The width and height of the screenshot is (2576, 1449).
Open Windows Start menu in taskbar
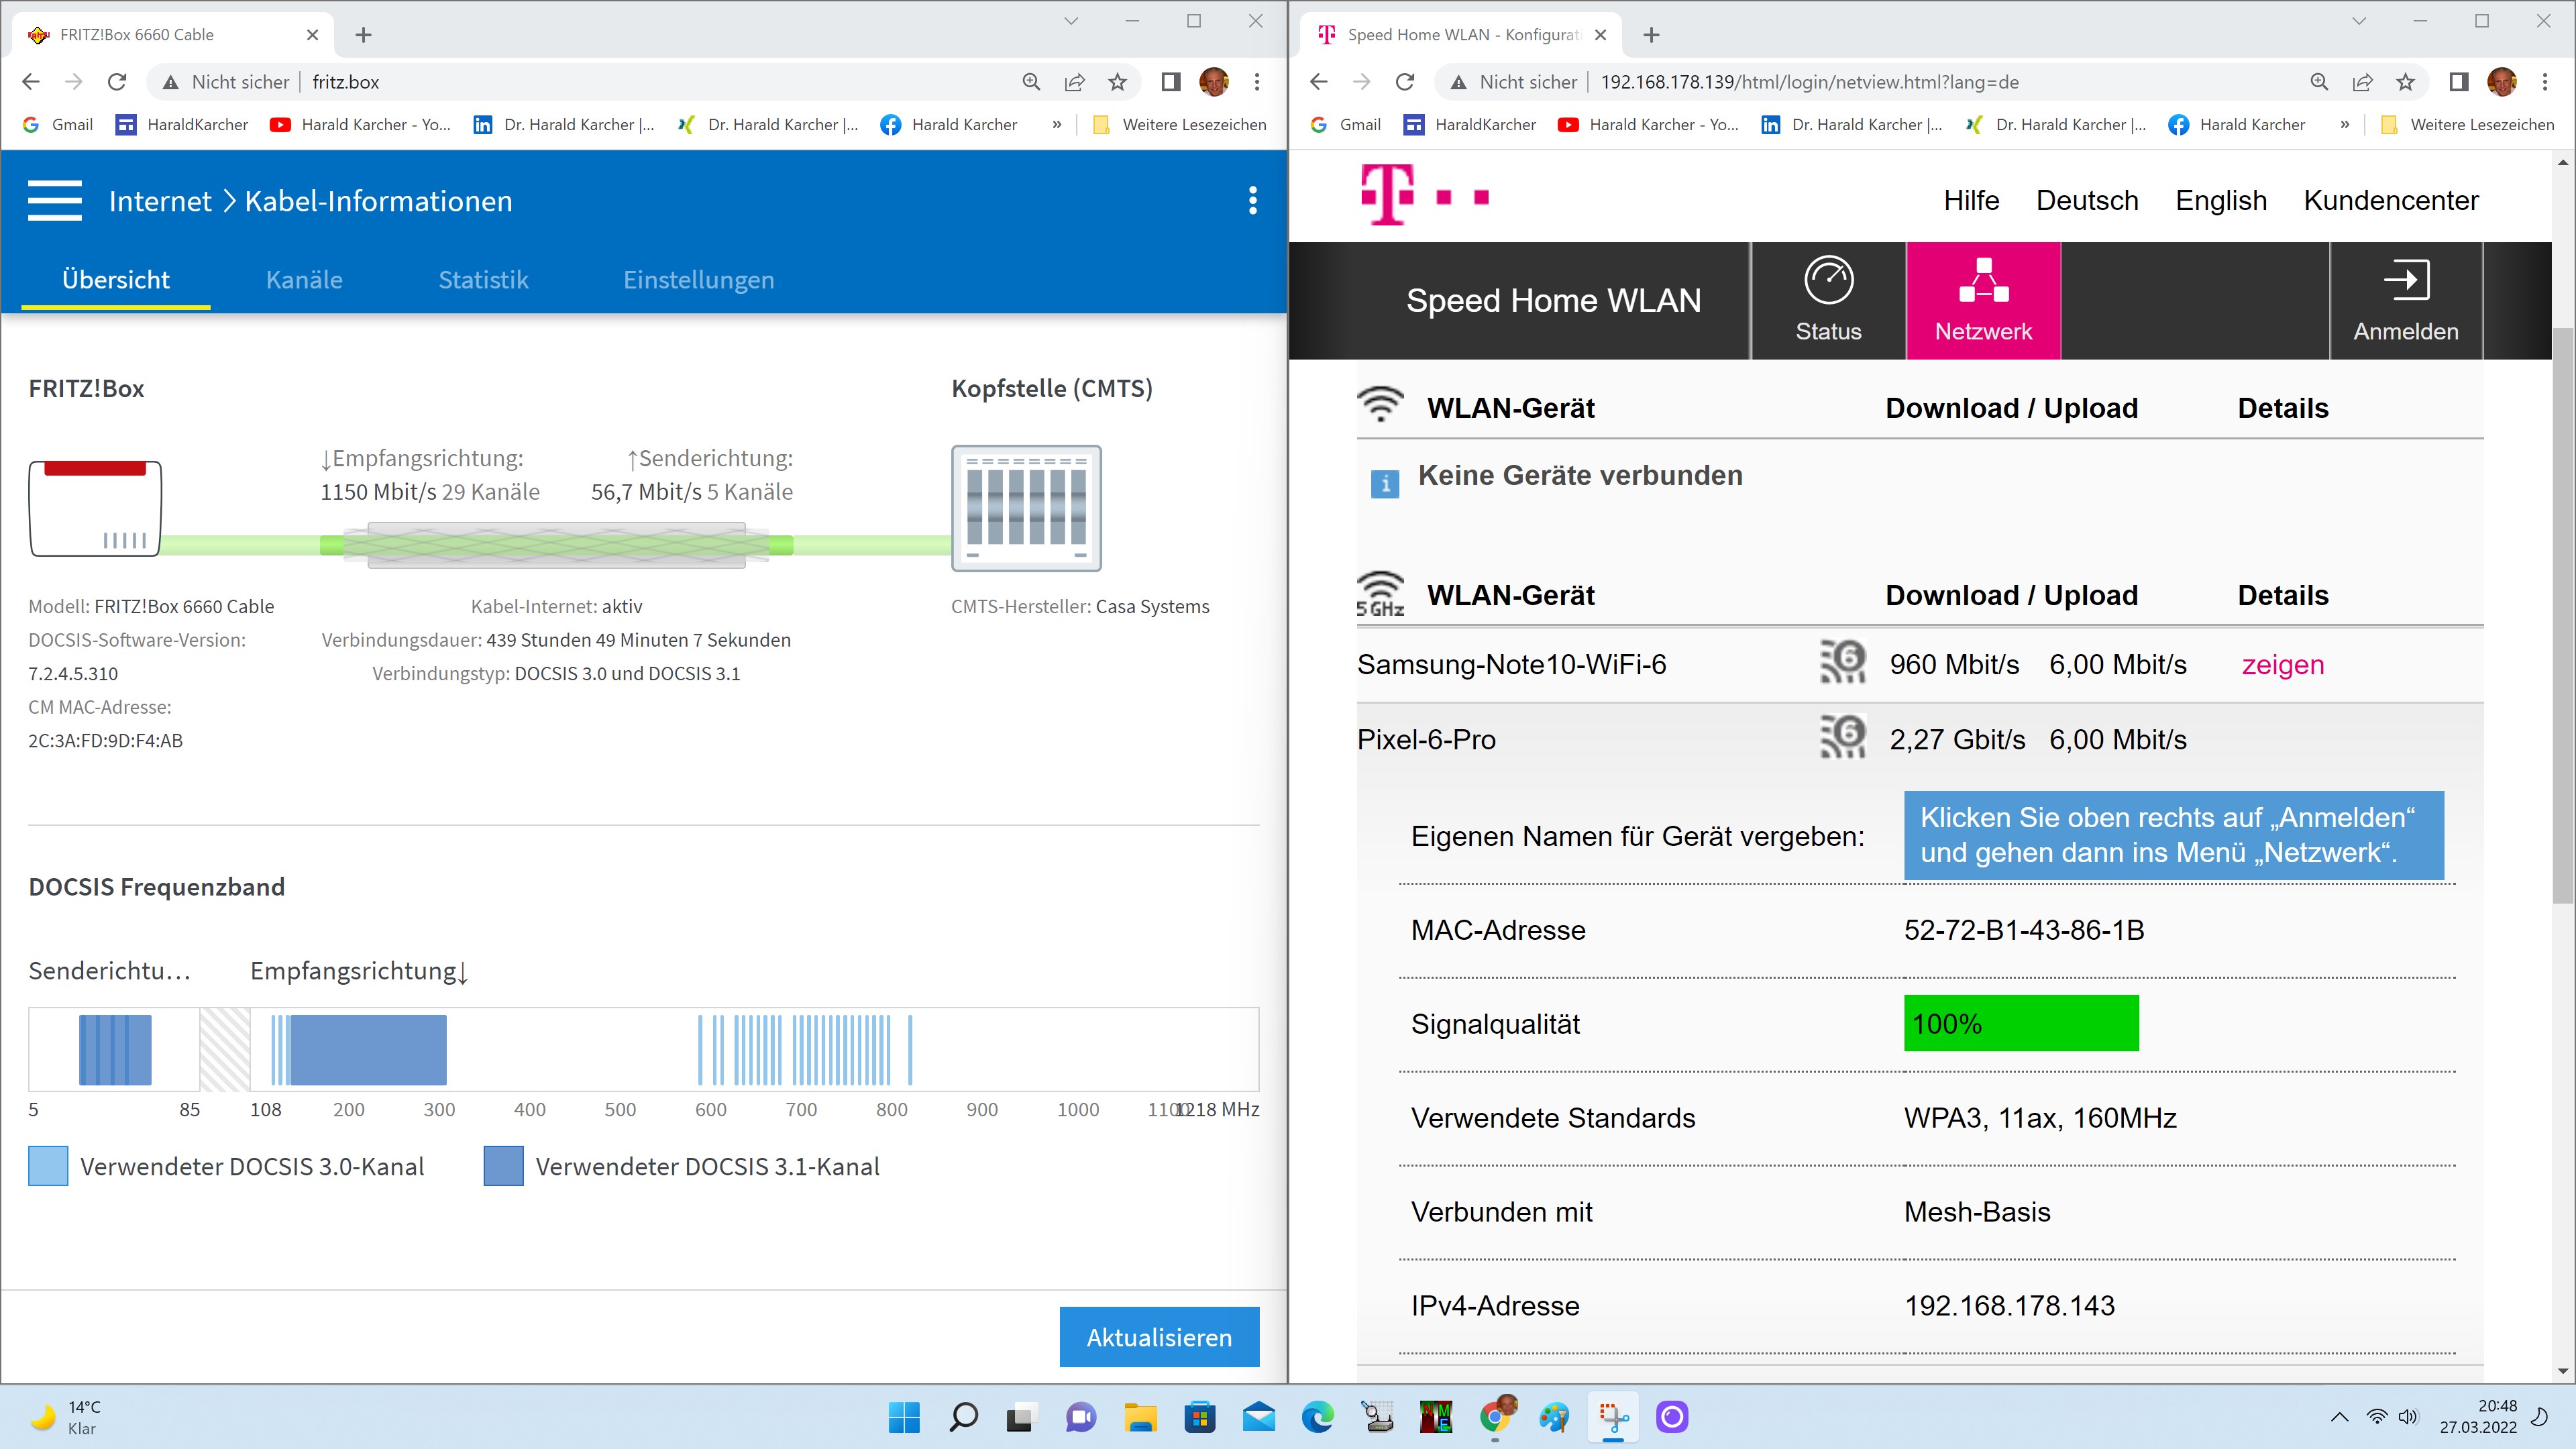[x=904, y=1417]
